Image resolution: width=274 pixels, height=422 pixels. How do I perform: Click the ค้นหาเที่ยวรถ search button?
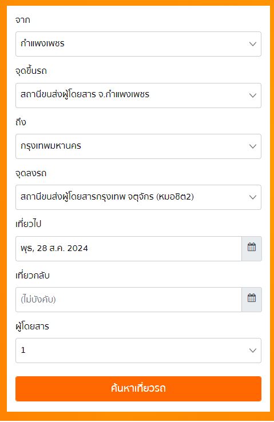click(x=138, y=389)
